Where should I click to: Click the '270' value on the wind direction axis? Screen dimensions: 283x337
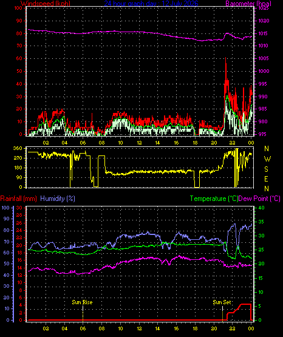[18, 158]
